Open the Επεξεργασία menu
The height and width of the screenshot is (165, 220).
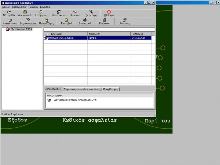click(x=19, y=7)
